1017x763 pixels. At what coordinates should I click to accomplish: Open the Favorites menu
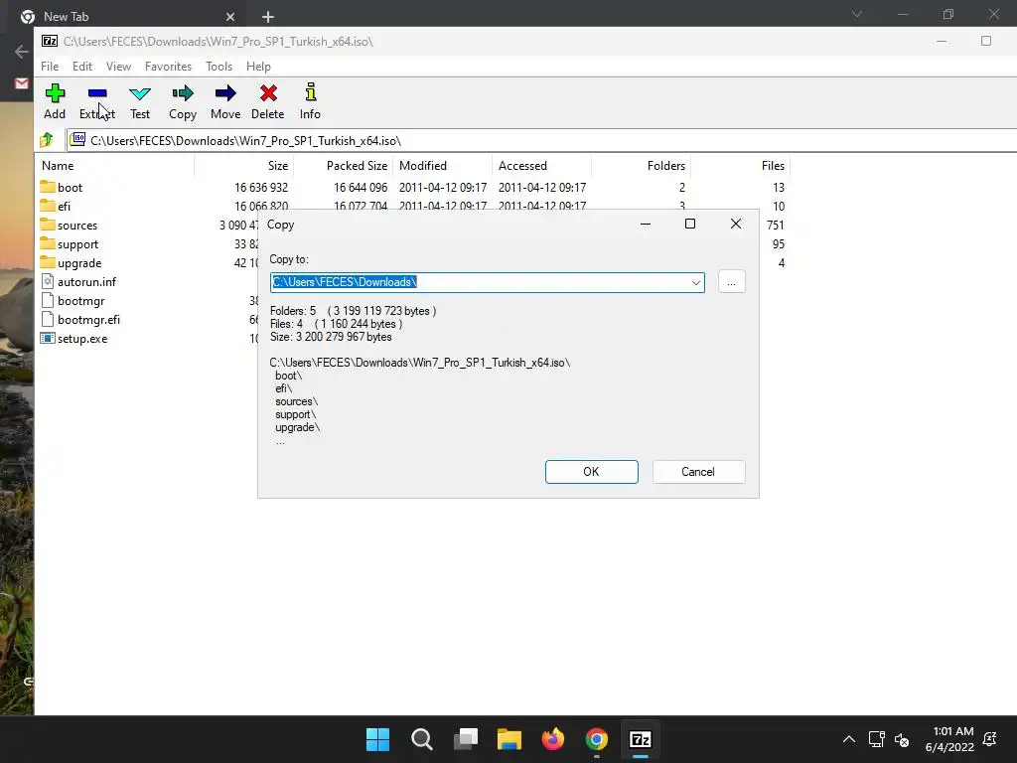point(168,67)
